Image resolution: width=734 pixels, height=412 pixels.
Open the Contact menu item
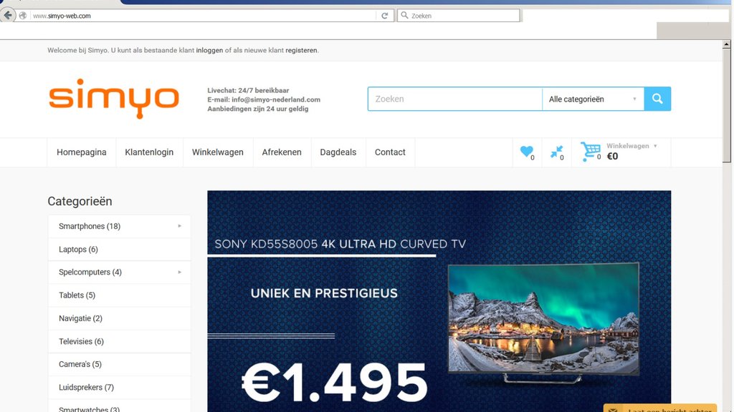tap(390, 152)
